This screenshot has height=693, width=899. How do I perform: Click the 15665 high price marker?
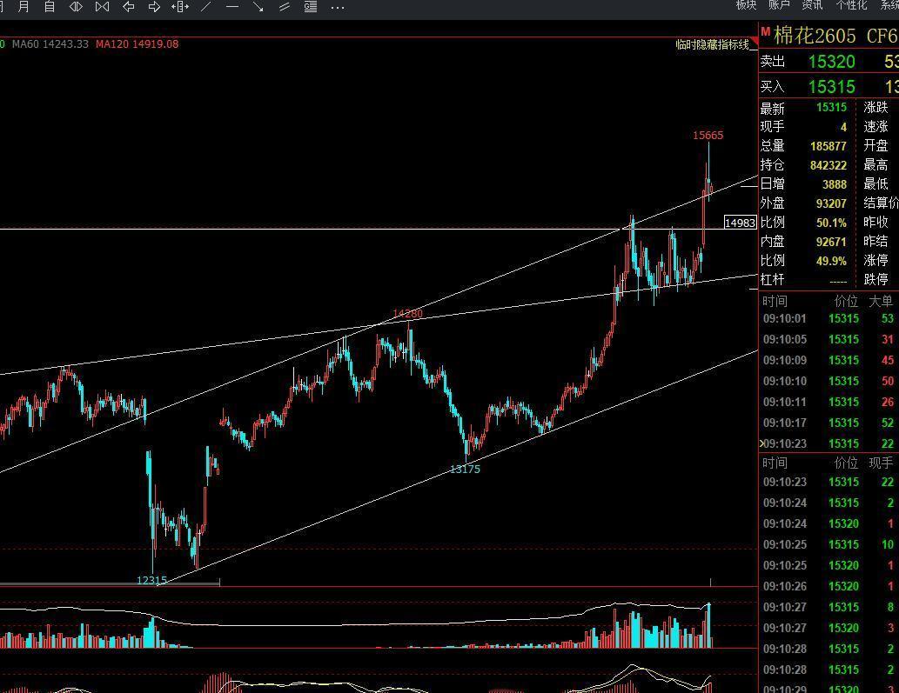(708, 136)
